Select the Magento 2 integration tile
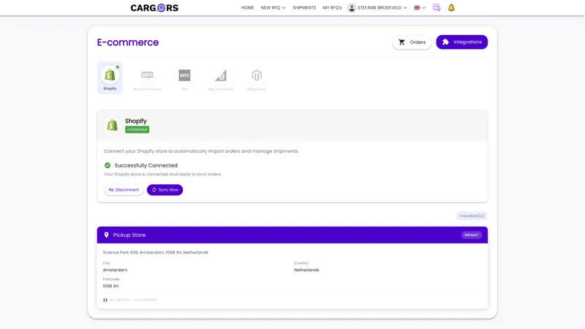The image size is (585, 329). pyautogui.click(x=257, y=79)
